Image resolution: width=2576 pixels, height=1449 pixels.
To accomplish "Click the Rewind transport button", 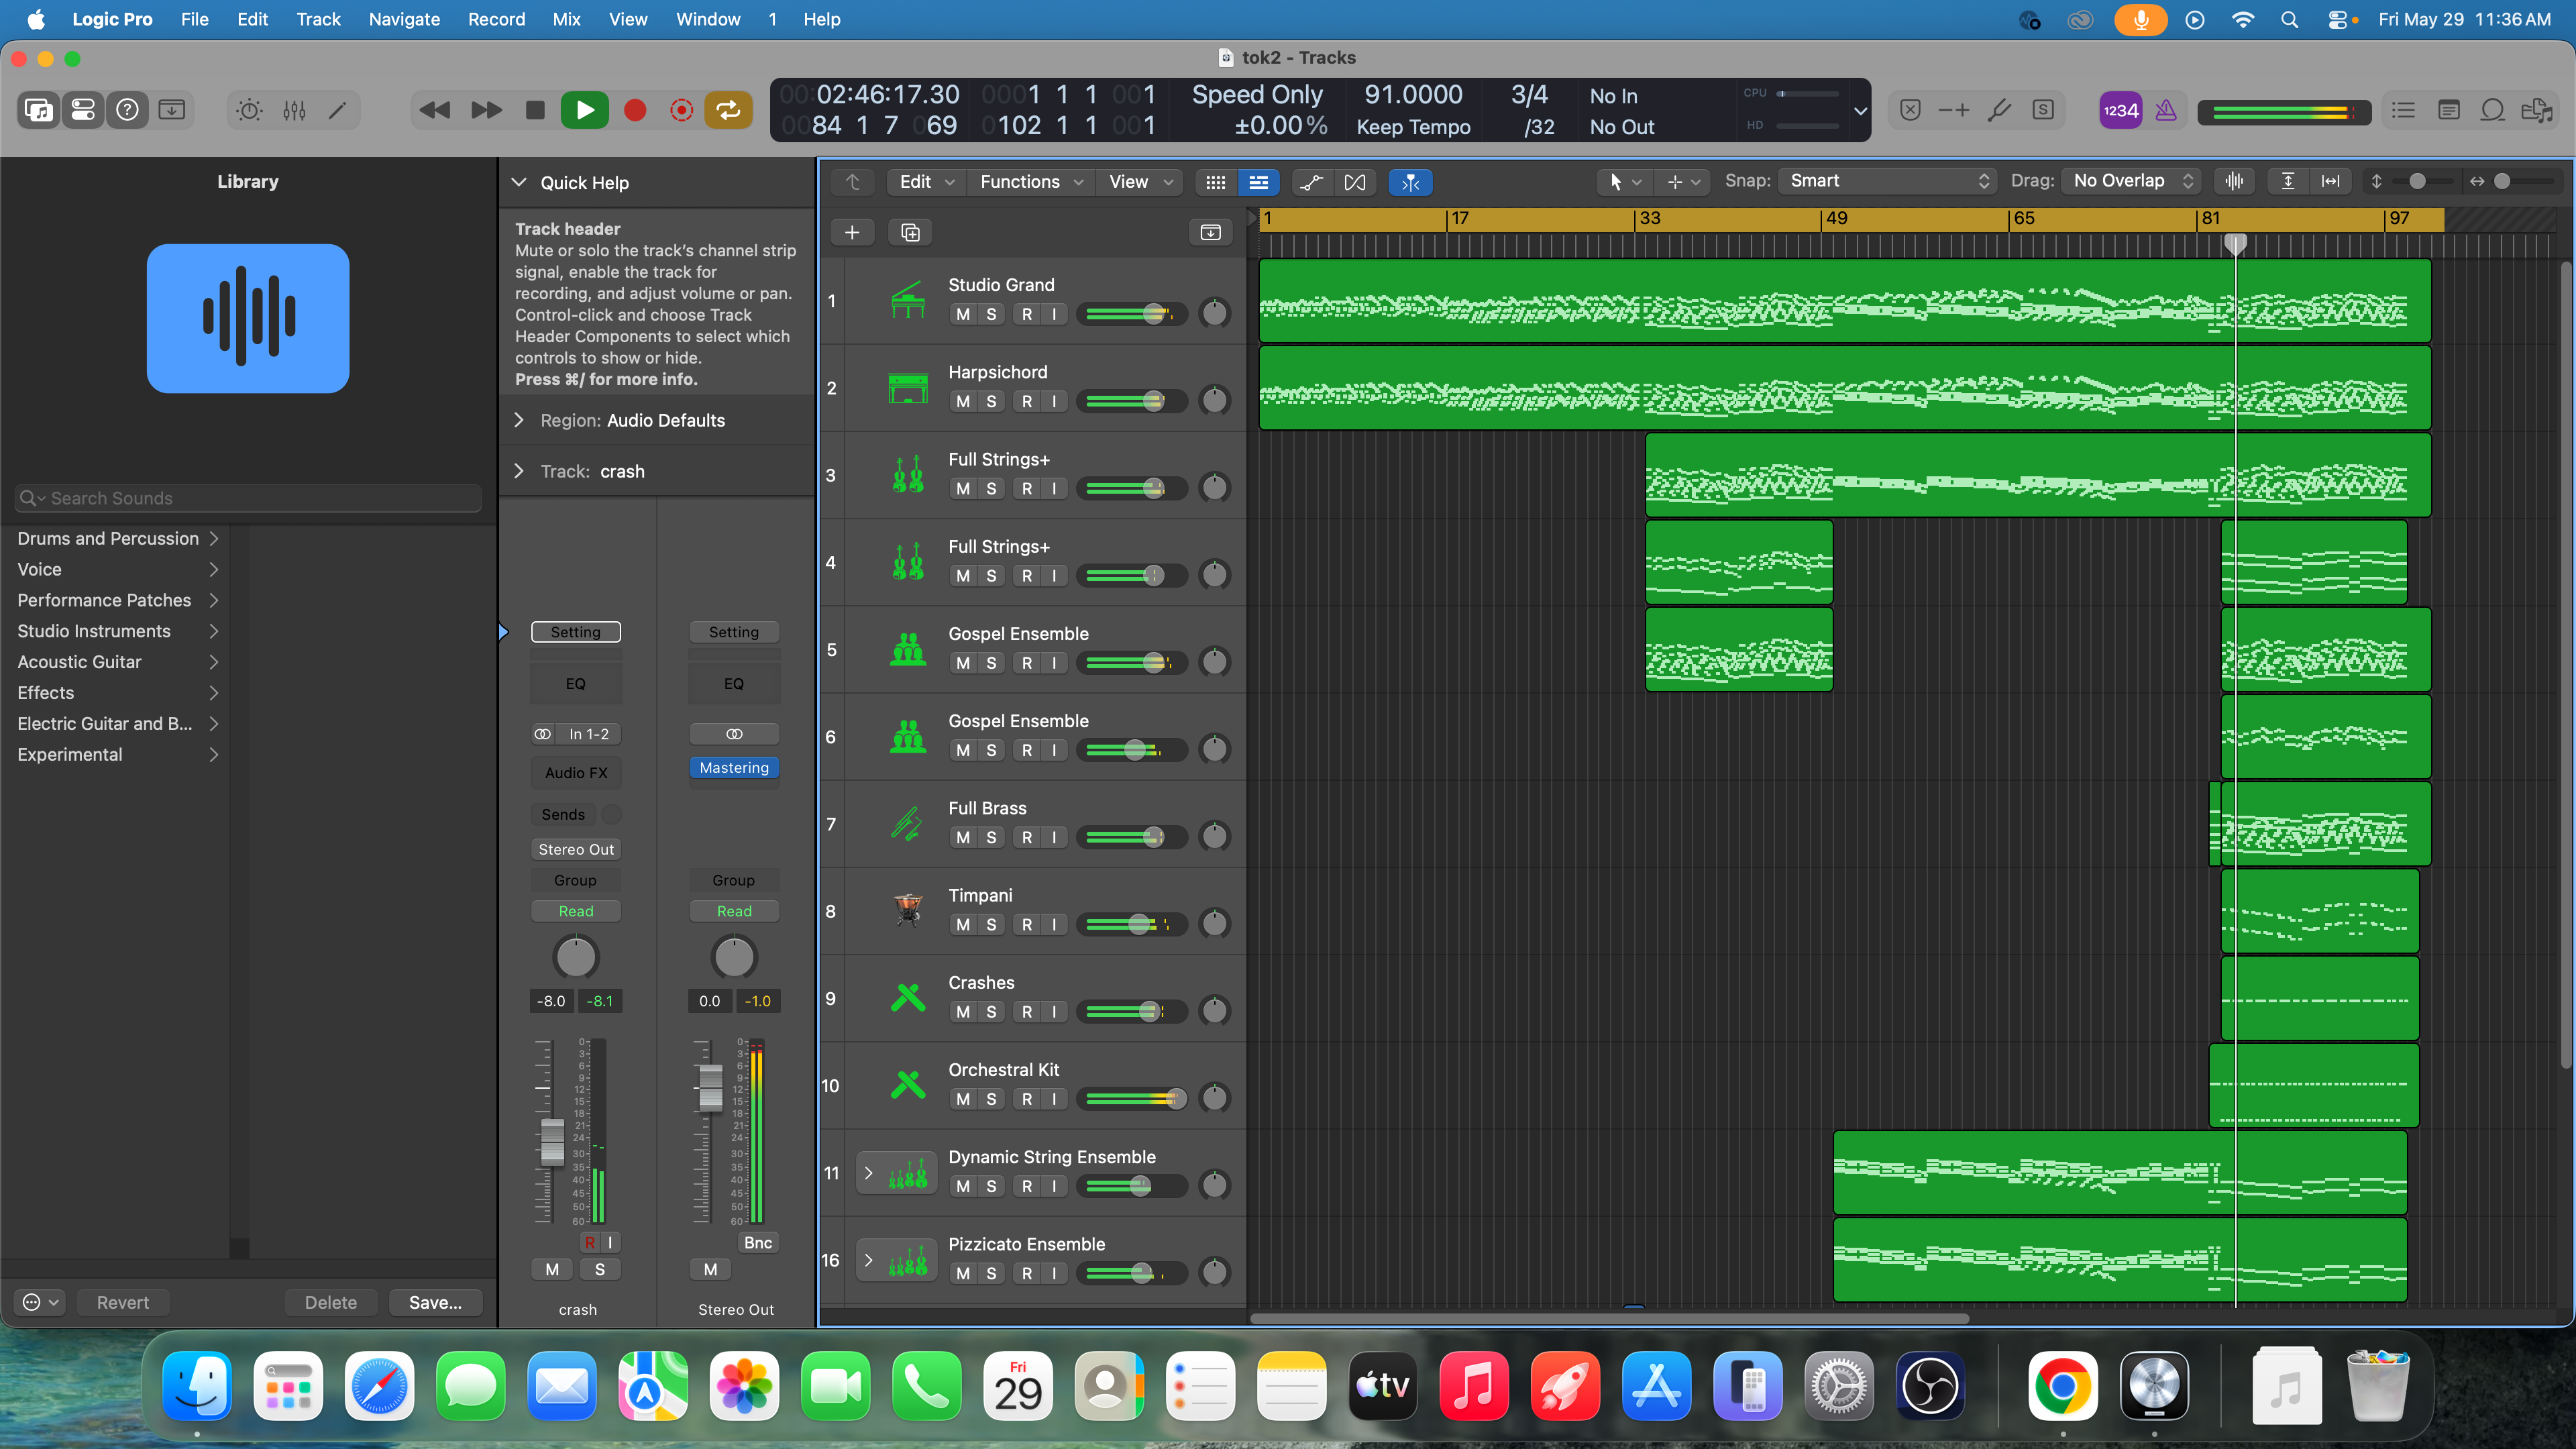I will (x=435, y=110).
